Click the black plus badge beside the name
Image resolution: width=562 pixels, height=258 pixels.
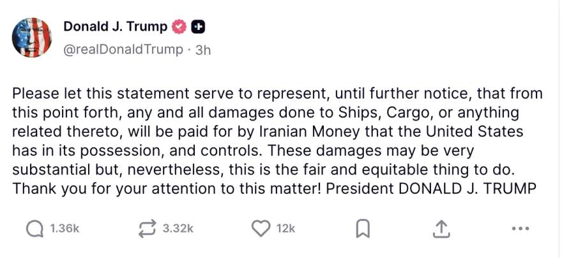198,27
